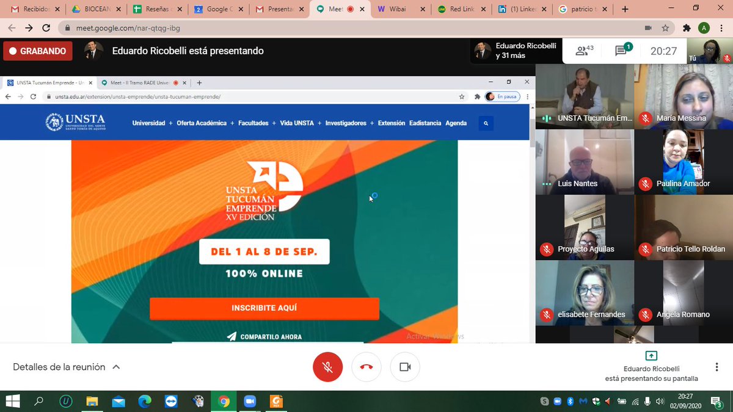Open a new Chrome tab
This screenshot has width=733, height=412.
click(625, 9)
